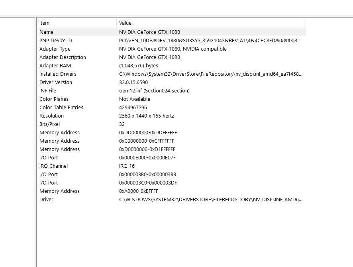Click the Driver row label at bottom
This screenshot has height=267, width=353.
click(x=46, y=200)
